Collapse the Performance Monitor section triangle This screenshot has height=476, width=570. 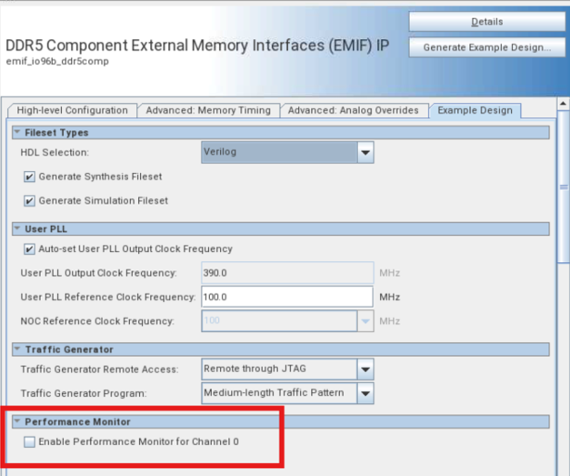click(17, 422)
